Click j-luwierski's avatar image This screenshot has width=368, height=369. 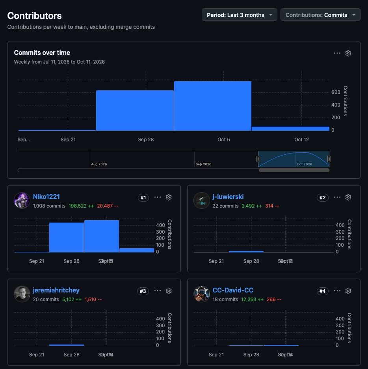(x=202, y=200)
